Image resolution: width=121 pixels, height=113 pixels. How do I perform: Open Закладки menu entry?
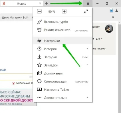pos(62,65)
